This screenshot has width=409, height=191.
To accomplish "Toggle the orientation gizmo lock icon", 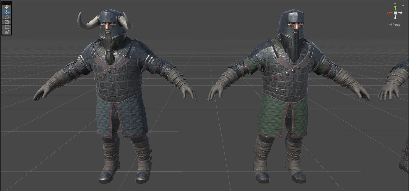I will 403,5.
